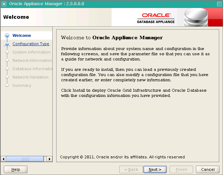Screen dimensions: 223x175
Task: Select the Welcome step in sidebar
Action: [22, 35]
